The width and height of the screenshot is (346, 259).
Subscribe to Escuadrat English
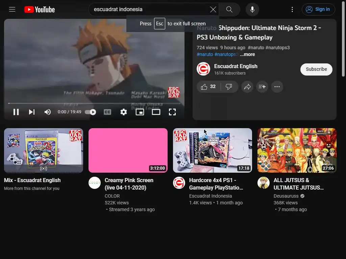(316, 69)
